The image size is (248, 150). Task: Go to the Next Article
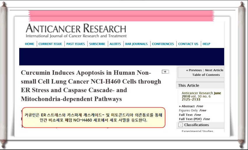[214, 70]
